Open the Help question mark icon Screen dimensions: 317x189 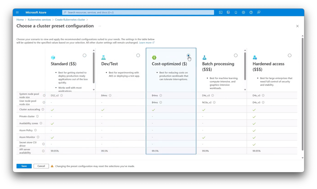coord(251,12)
